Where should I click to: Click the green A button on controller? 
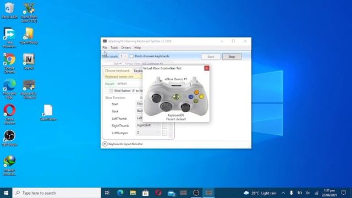196,101
